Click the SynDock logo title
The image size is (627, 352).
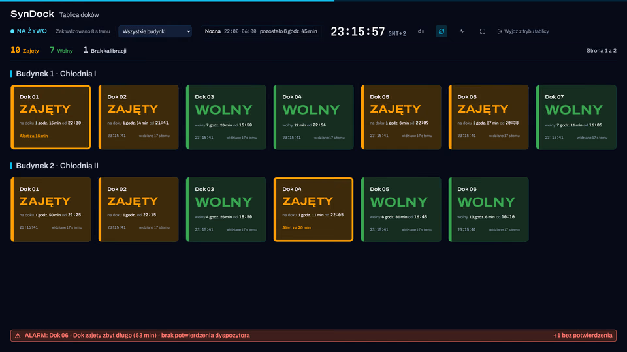click(32, 14)
